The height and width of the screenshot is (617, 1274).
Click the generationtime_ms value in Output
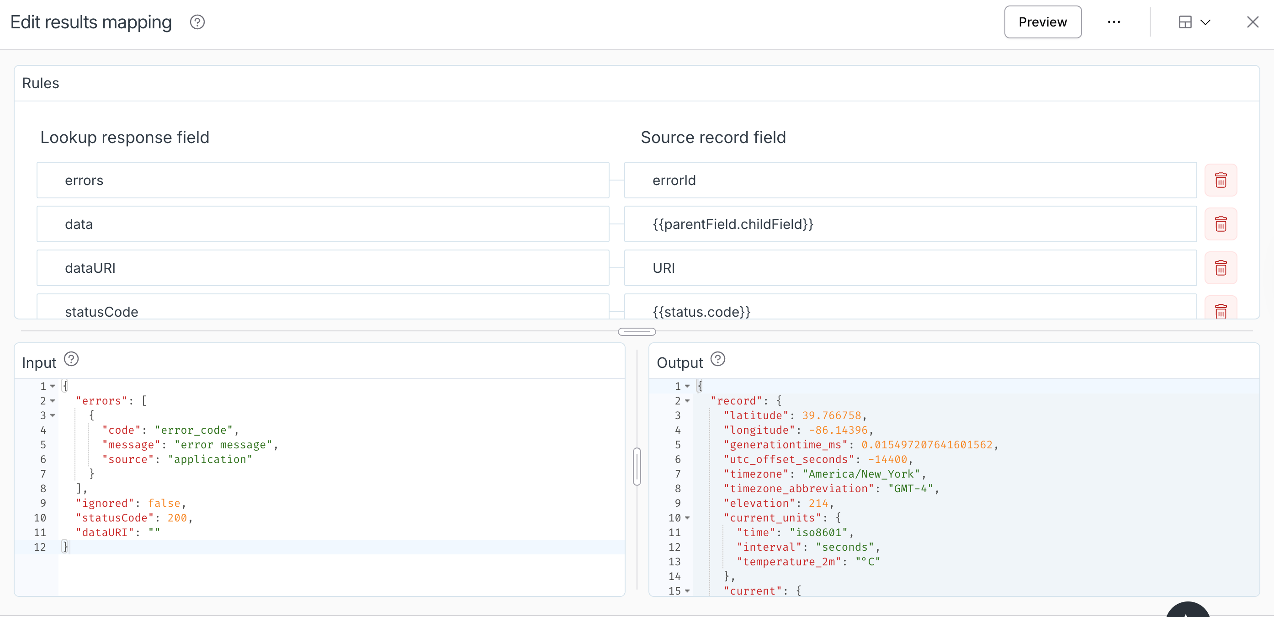click(927, 445)
